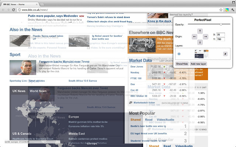Move the overlay origin down with the down arrow
Viewport: 236px width, 147px height.
click(200, 42)
